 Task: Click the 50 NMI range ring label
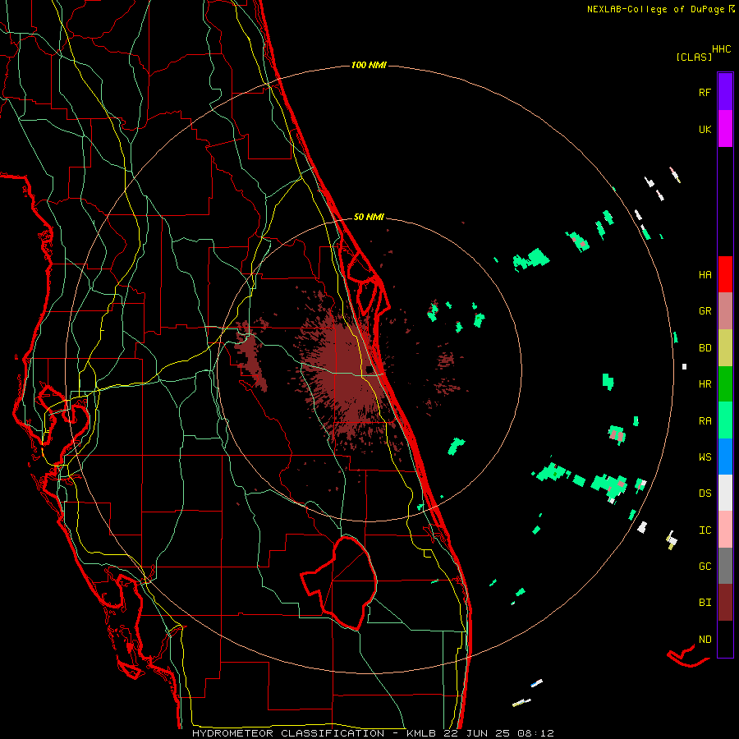[x=369, y=217]
